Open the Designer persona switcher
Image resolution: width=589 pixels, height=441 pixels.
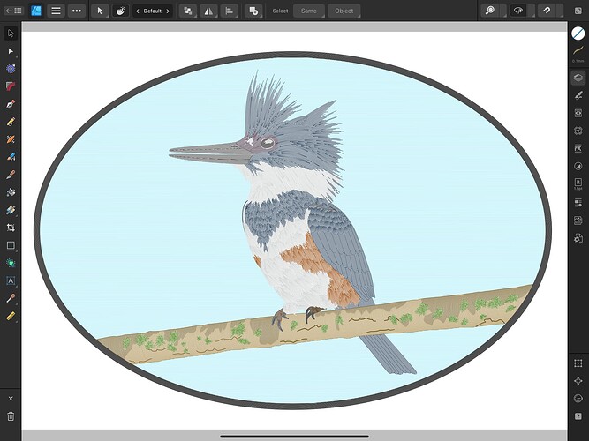pos(36,11)
